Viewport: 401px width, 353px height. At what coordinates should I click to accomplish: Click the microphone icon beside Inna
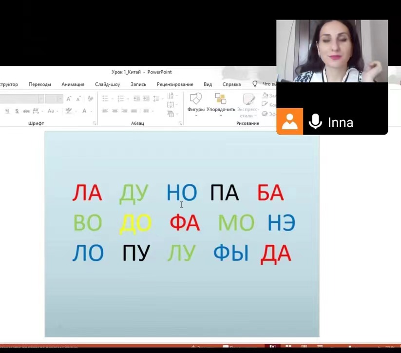pyautogui.click(x=315, y=121)
